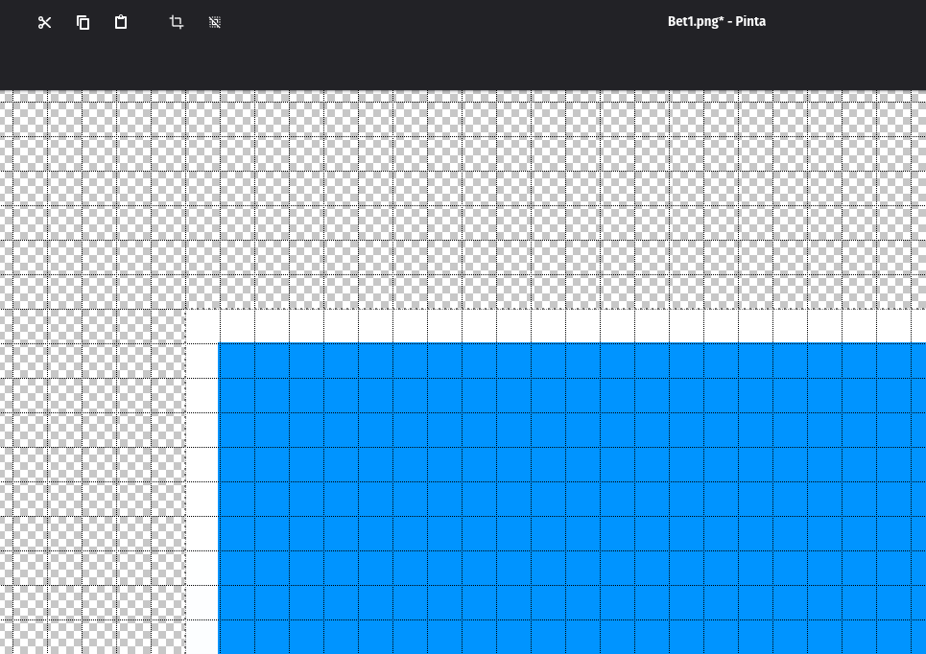Click the top-left corner blue pixel
This screenshot has height=654, width=926.
click(x=237, y=361)
